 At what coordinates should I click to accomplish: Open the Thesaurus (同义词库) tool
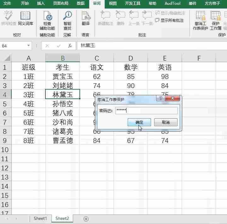click(25, 18)
